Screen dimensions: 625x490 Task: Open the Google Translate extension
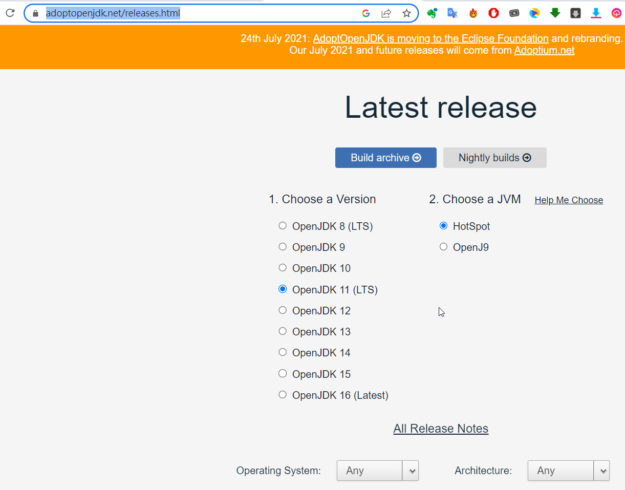(x=452, y=13)
